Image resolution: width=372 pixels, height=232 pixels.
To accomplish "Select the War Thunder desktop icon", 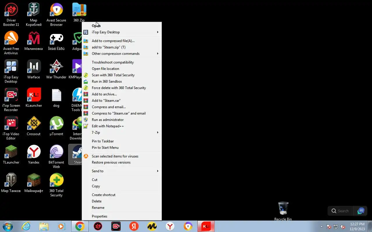I will tap(56, 69).
